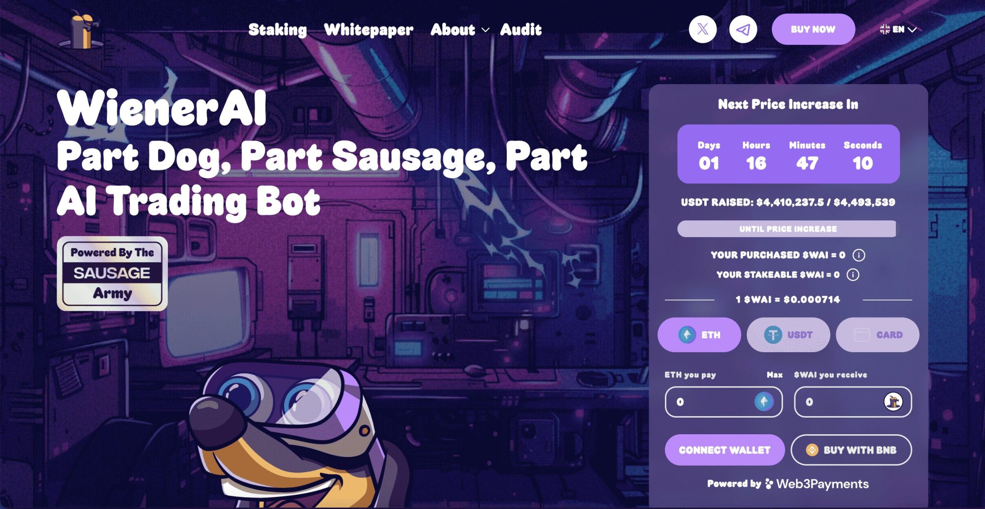This screenshot has width=985, height=509.
Task: Click the UK flag language icon
Action: click(885, 30)
